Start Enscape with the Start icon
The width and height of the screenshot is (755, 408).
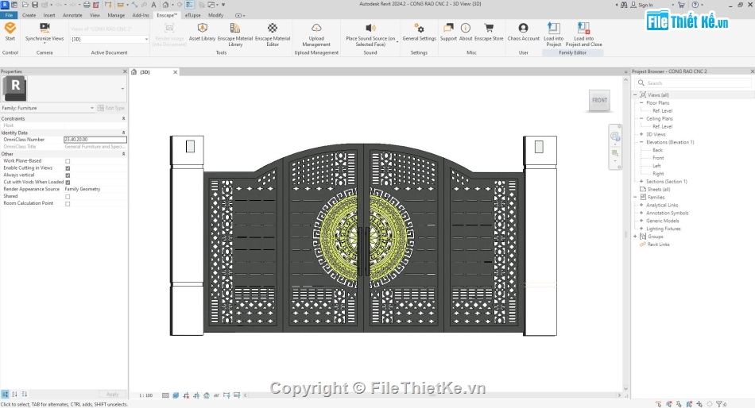coord(10,28)
